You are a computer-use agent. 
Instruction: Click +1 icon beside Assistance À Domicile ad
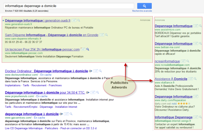[190, 79]
